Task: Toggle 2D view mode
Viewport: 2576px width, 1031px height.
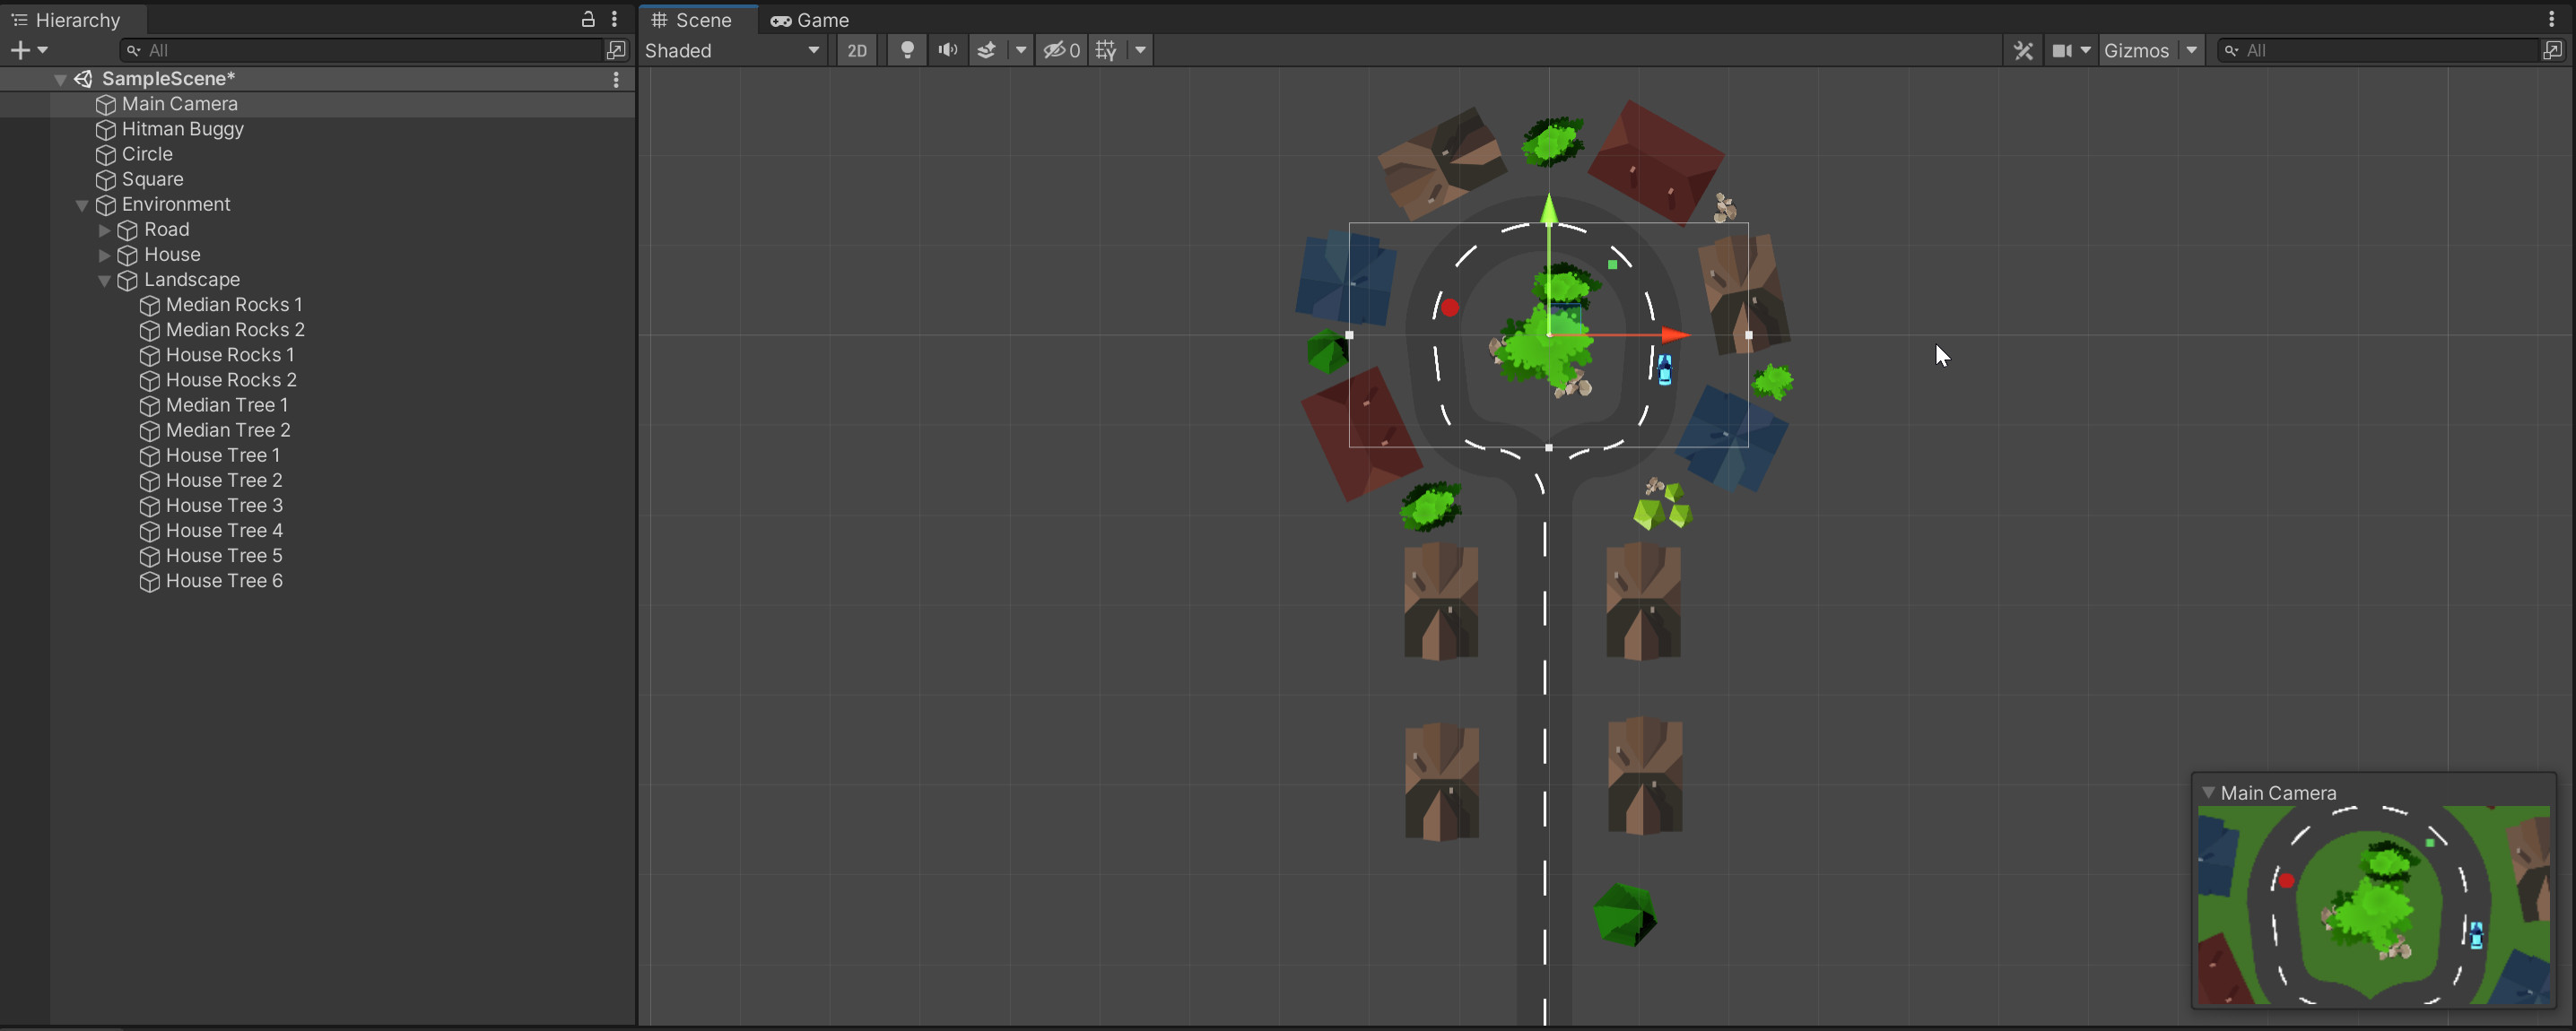Action: [x=857, y=50]
